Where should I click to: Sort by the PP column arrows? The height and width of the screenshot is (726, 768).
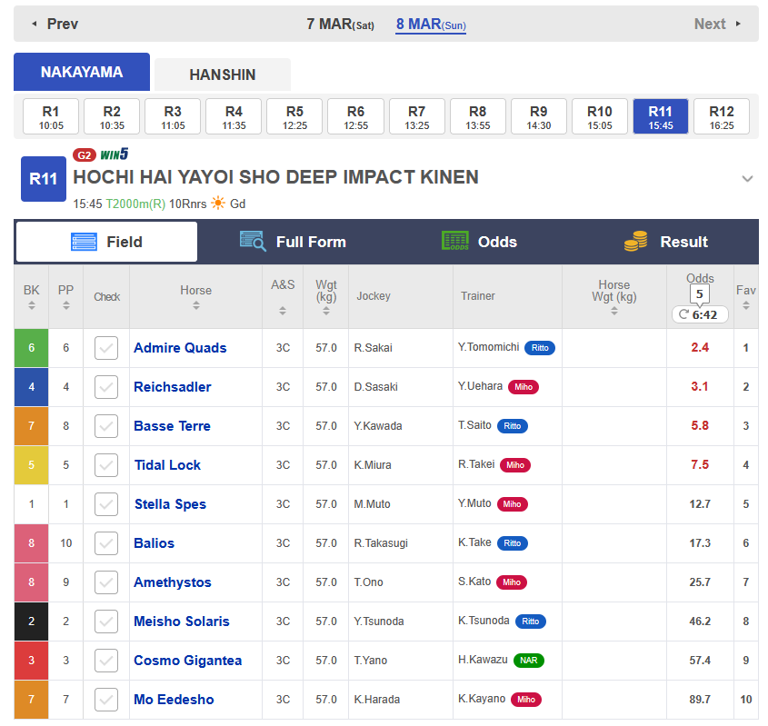tap(66, 305)
